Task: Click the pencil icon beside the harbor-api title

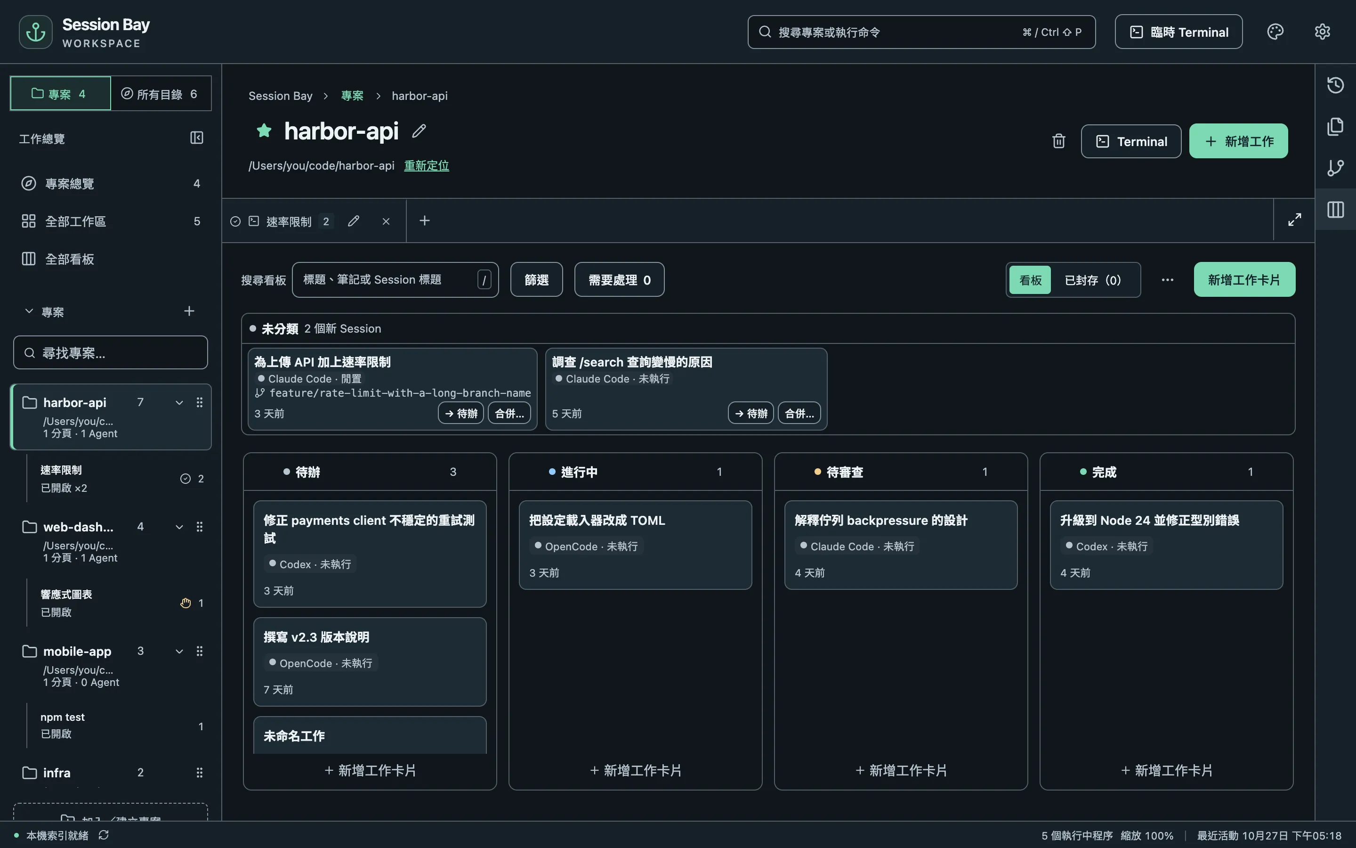Action: [x=419, y=131]
